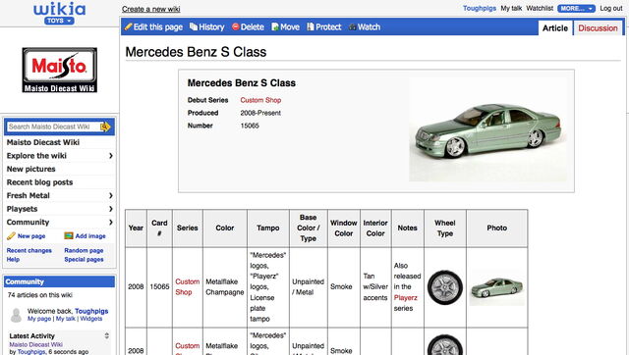629x355 pixels.
Task: Click the Delete page button
Action: [x=248, y=26]
